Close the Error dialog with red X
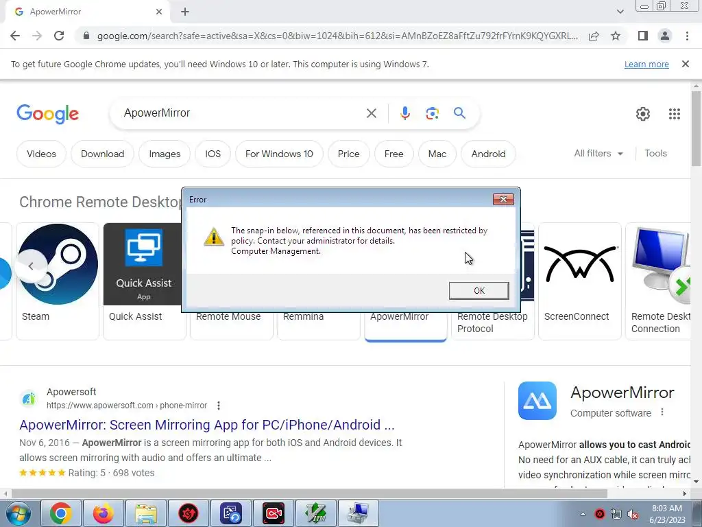The image size is (702, 527). [x=503, y=200]
